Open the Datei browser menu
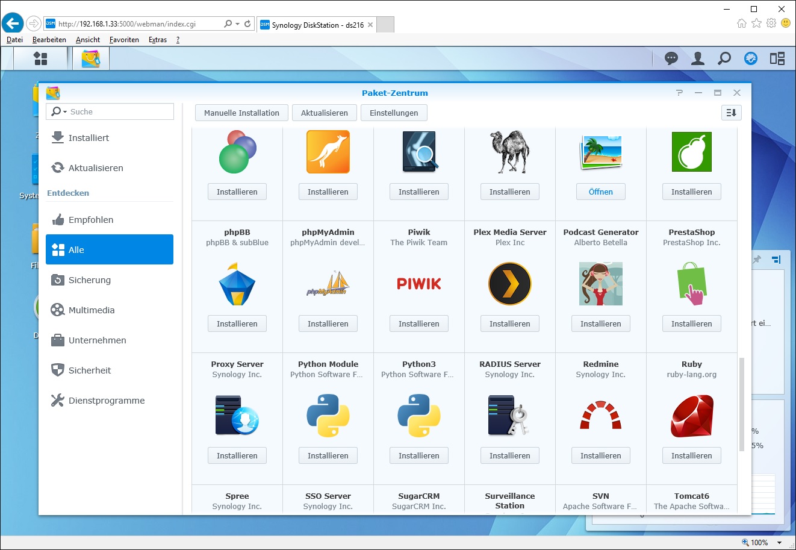Image resolution: width=796 pixels, height=550 pixels. coord(14,40)
